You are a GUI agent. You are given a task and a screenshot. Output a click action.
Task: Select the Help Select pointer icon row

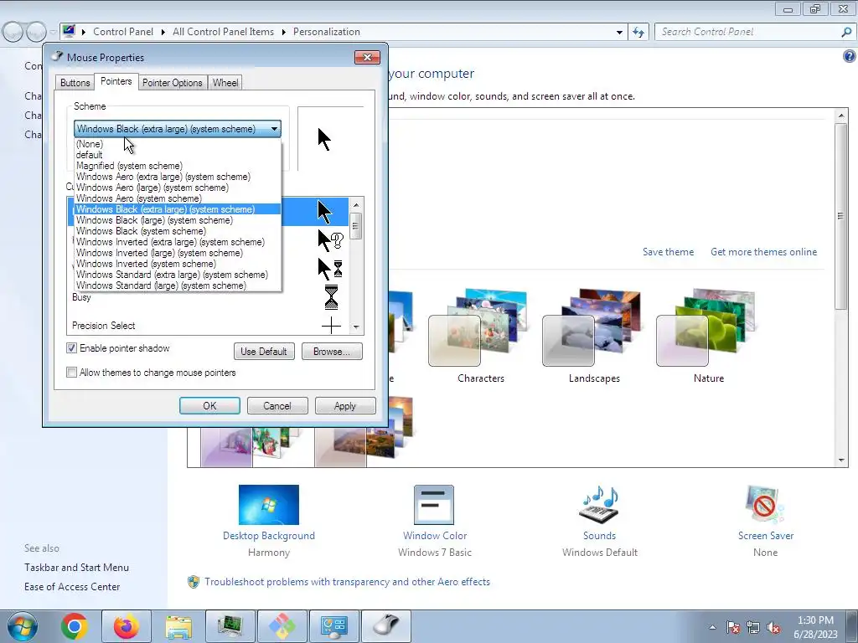(330, 240)
